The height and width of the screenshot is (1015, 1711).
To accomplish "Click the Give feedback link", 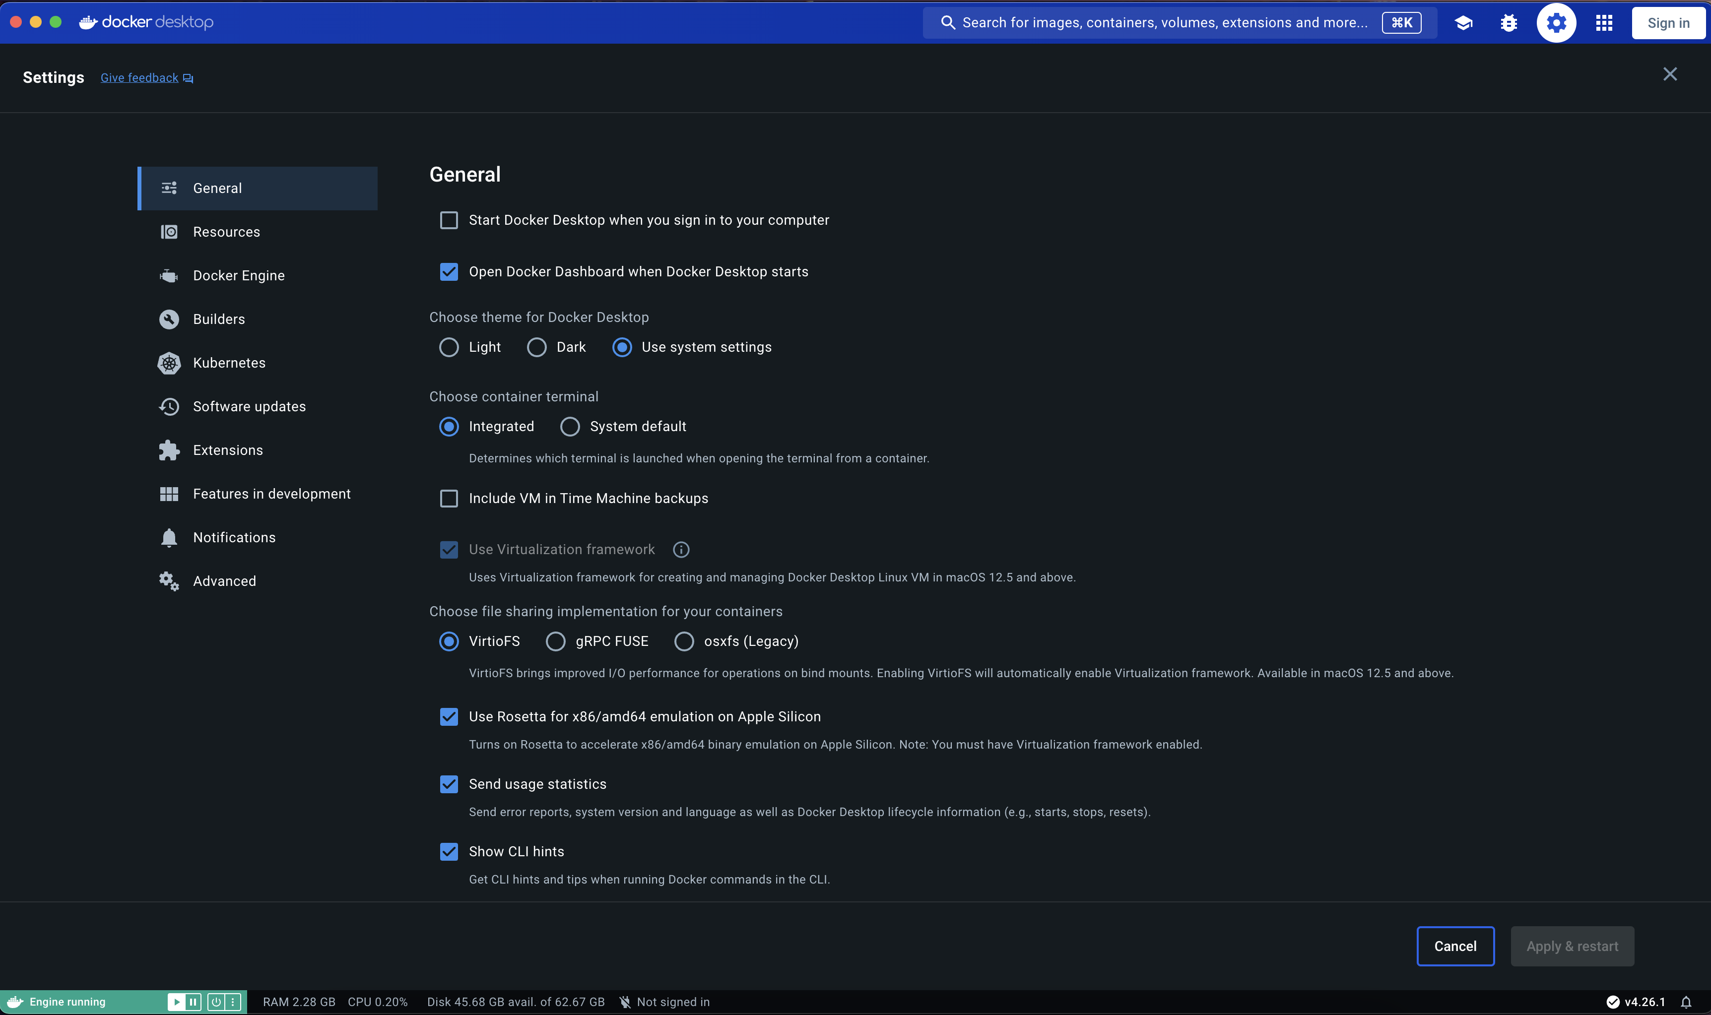I will tap(139, 78).
